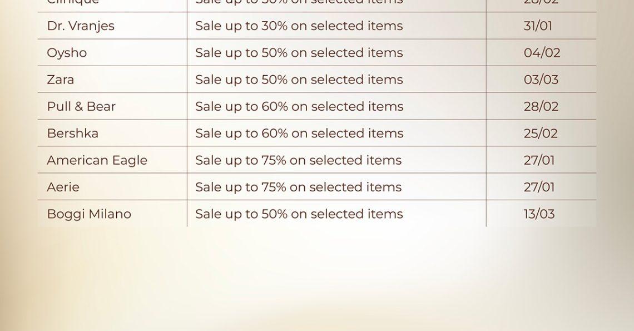634x331 pixels.
Task: Click the 13/03 date for Boggi Milano
Action: click(539, 214)
